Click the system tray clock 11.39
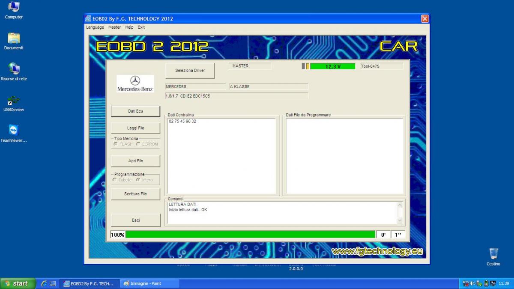This screenshot has height=289, width=514. point(503,283)
